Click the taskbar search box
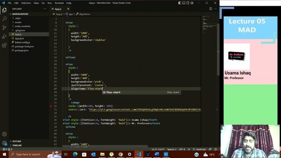Image resolution: width=281 pixels, height=158 pixels. click(x=35, y=154)
